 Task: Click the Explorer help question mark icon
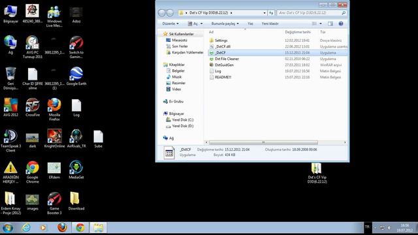341,23
